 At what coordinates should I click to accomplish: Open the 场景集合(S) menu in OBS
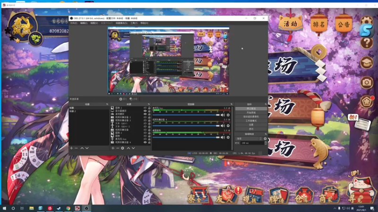point(121,23)
